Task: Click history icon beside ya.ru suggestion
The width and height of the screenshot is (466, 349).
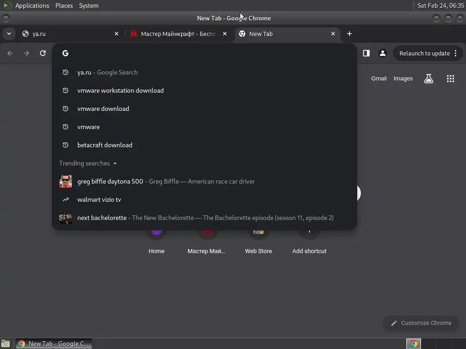Action: (66, 72)
